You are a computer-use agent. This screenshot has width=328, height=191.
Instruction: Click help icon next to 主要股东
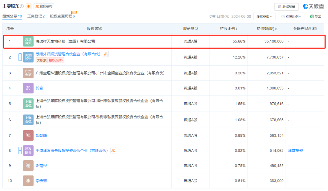(22, 6)
